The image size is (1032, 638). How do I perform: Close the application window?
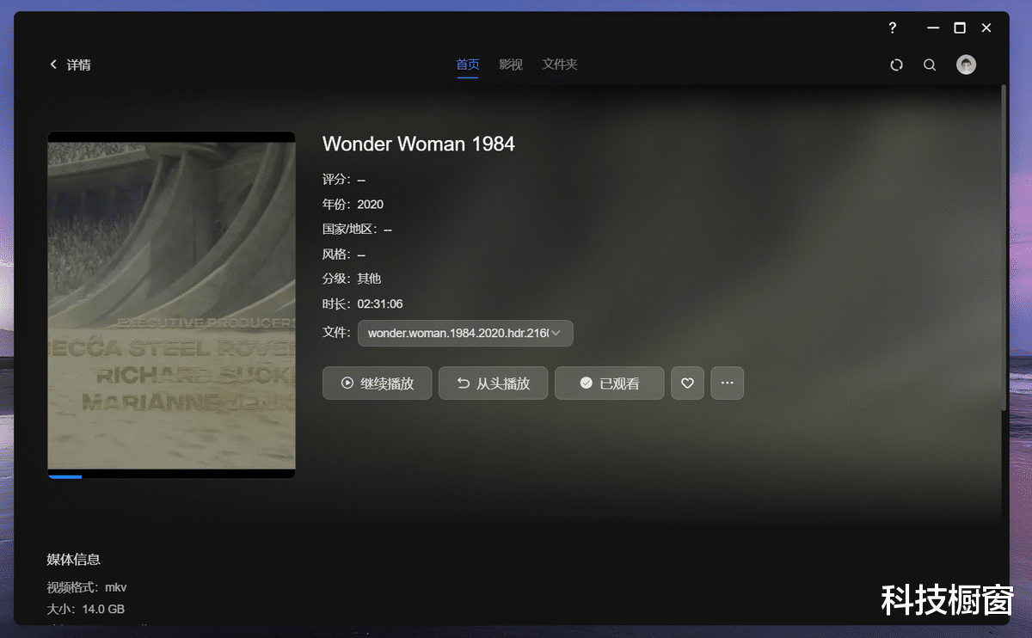click(x=986, y=28)
